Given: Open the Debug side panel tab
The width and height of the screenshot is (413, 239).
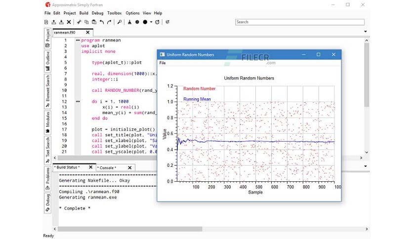Looking at the screenshot, I should (48, 202).
